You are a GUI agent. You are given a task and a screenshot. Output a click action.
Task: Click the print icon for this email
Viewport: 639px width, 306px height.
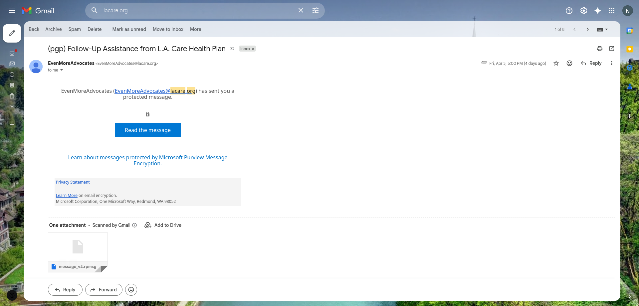coord(599,49)
